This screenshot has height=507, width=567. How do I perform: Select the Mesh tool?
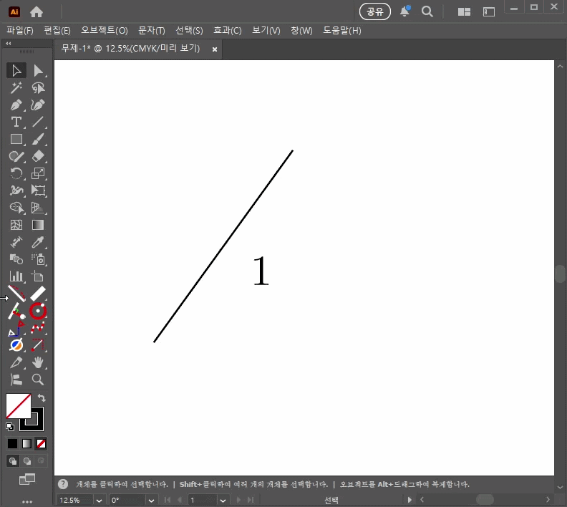16,225
